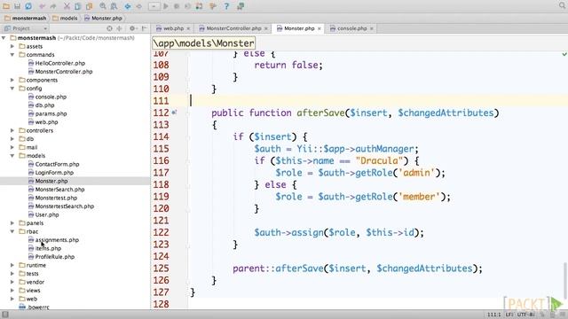Click the Open folder toolbar icon
Viewport: 568px width, 319px height.
[x=6, y=6]
